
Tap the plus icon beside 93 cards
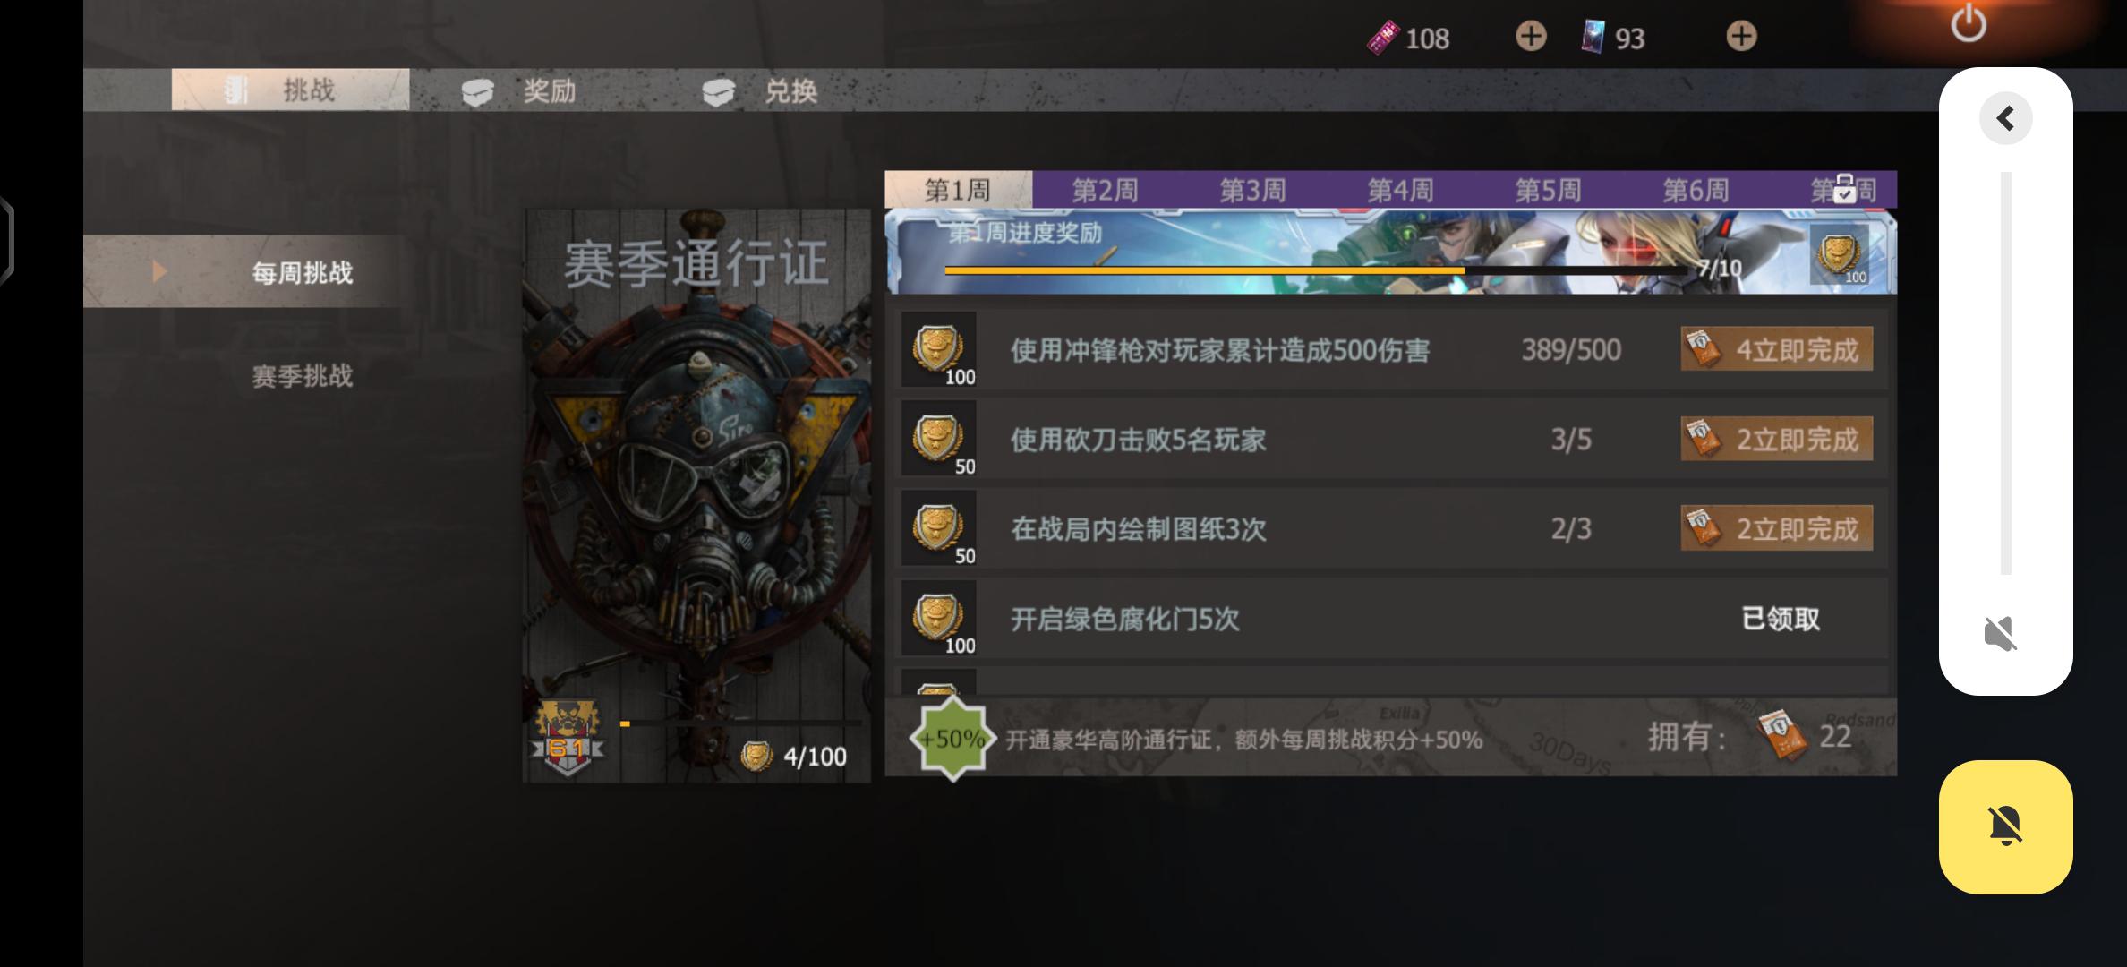coord(1741,37)
